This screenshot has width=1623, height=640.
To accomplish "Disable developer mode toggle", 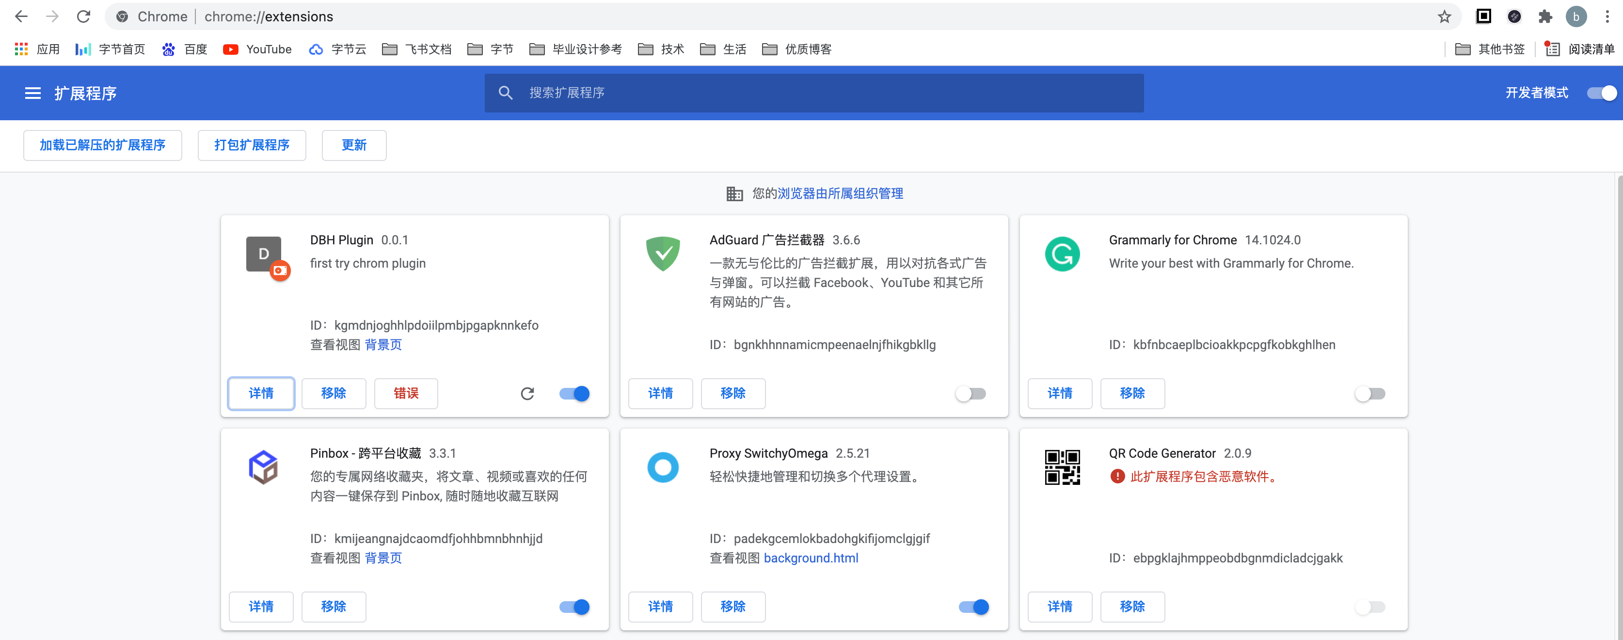I will [1601, 93].
